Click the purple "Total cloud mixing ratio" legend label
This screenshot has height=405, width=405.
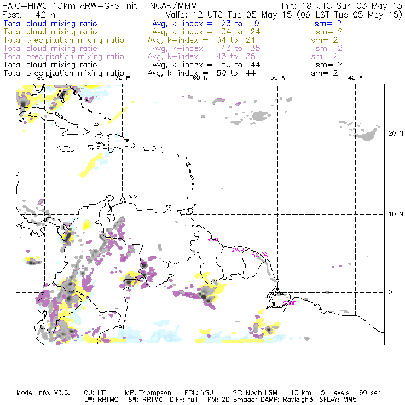pos(50,48)
